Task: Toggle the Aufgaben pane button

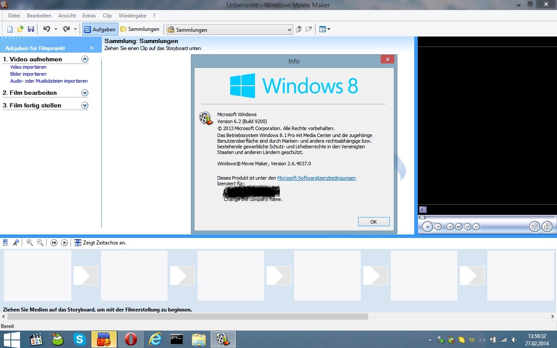Action: [100, 29]
